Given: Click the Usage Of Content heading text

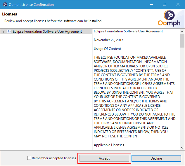Looking at the screenshot, I should [x=107, y=49].
